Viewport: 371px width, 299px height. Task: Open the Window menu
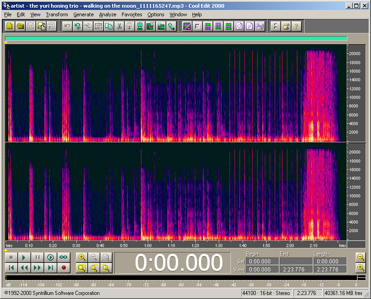[178, 14]
